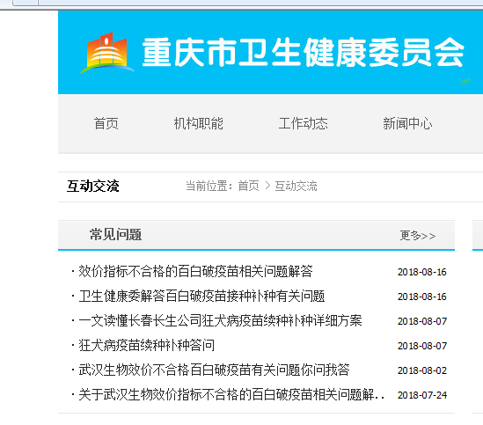Open truncated article starting 关于武汉生物效价指标
This screenshot has width=483, height=425.
(231, 394)
